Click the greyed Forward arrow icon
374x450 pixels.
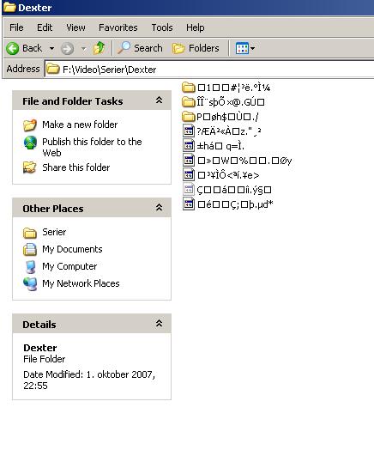click(67, 48)
